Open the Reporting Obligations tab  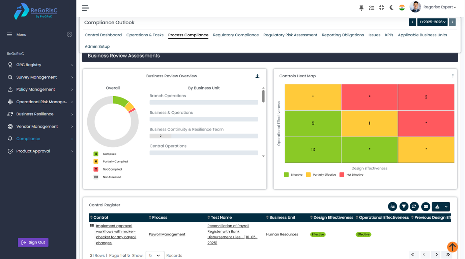pos(343,35)
